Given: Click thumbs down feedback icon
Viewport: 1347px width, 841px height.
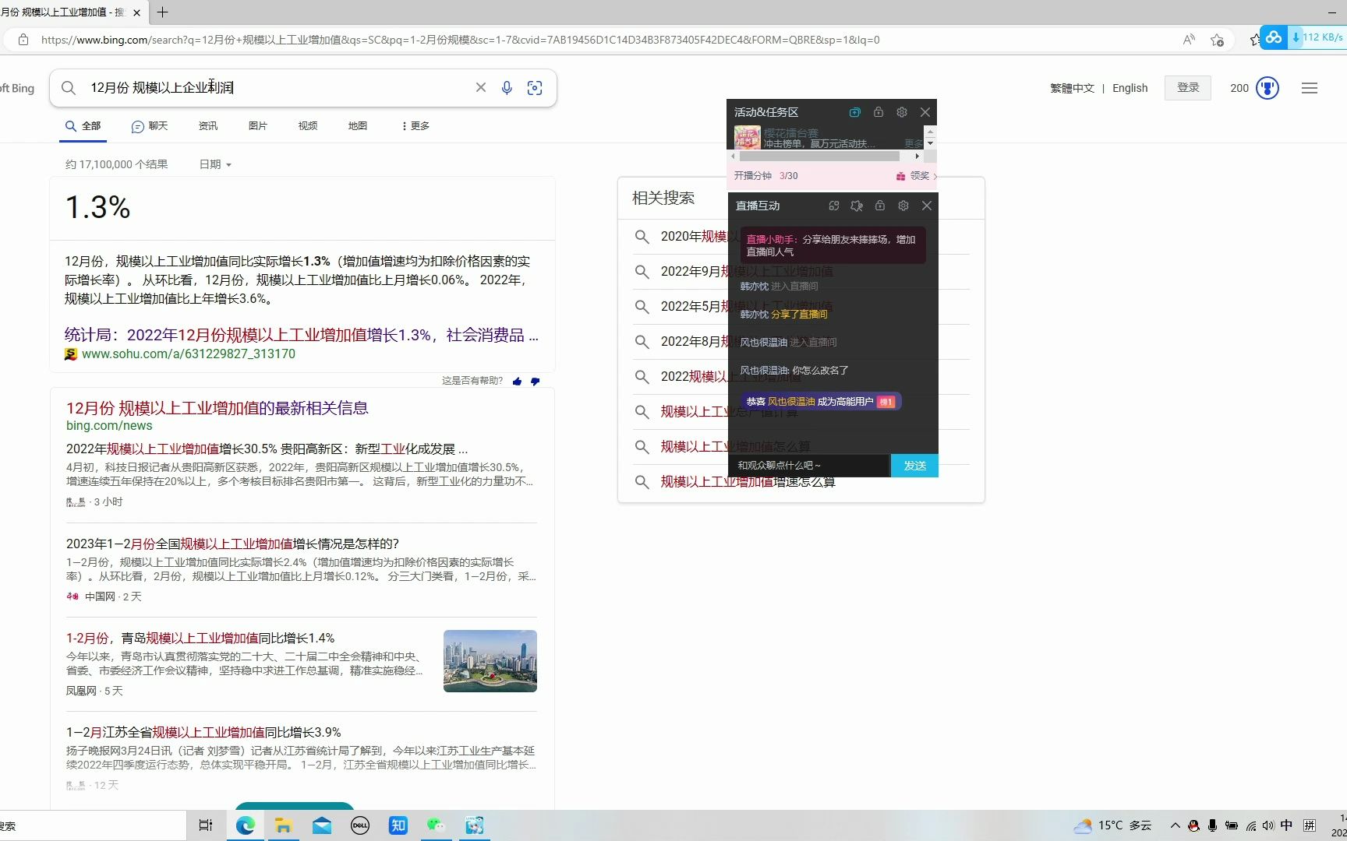Looking at the screenshot, I should (535, 382).
